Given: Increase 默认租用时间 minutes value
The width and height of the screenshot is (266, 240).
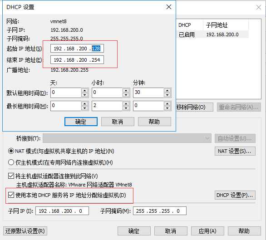Looking at the screenshot, I should [x=167, y=90].
